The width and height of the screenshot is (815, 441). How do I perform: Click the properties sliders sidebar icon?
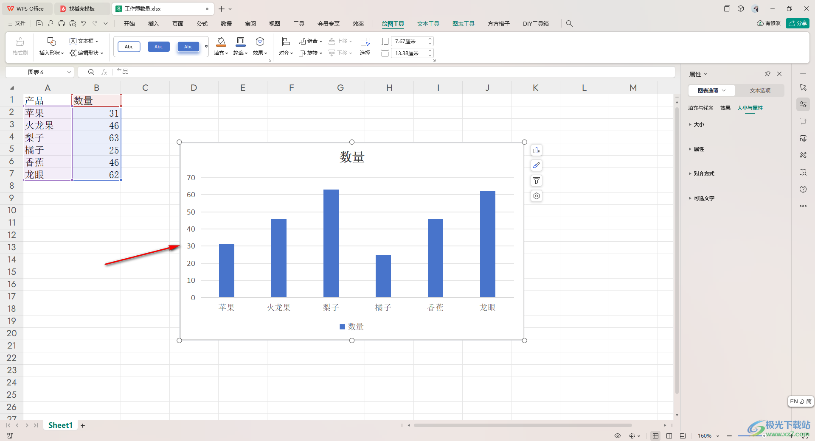pos(803,104)
